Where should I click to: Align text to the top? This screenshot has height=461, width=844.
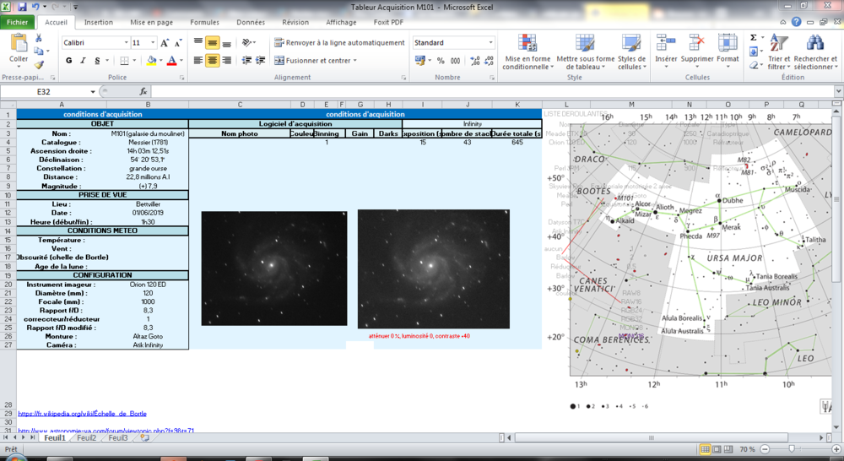(x=198, y=42)
